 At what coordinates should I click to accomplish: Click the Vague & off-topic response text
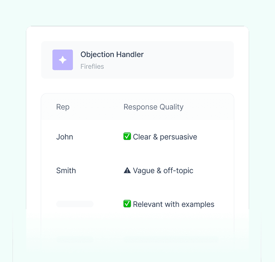(163, 171)
